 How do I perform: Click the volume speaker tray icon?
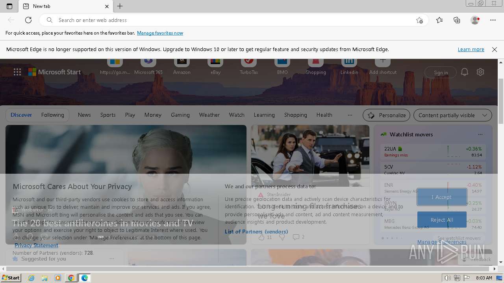448,278
